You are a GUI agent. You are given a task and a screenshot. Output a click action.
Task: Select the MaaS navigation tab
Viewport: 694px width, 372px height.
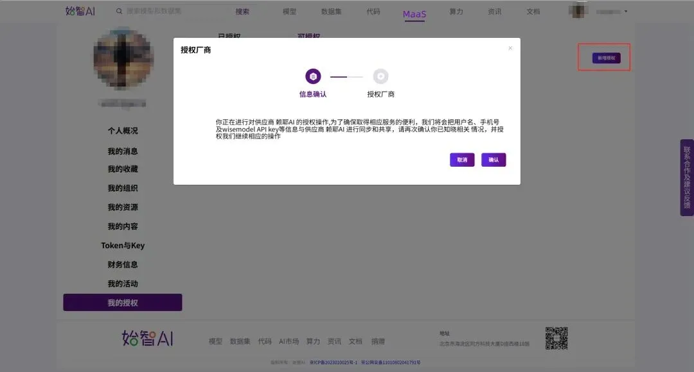coord(414,14)
